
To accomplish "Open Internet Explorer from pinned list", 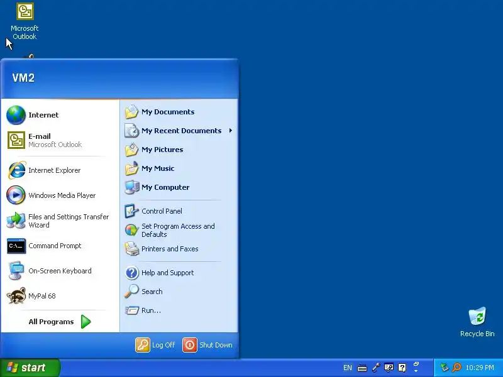I will pyautogui.click(x=60, y=170).
